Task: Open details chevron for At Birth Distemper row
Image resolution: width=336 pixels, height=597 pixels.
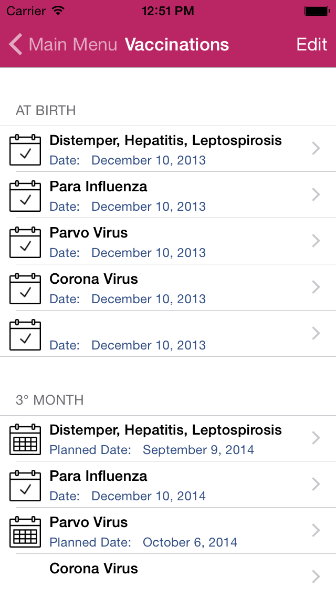Action: pyautogui.click(x=316, y=149)
